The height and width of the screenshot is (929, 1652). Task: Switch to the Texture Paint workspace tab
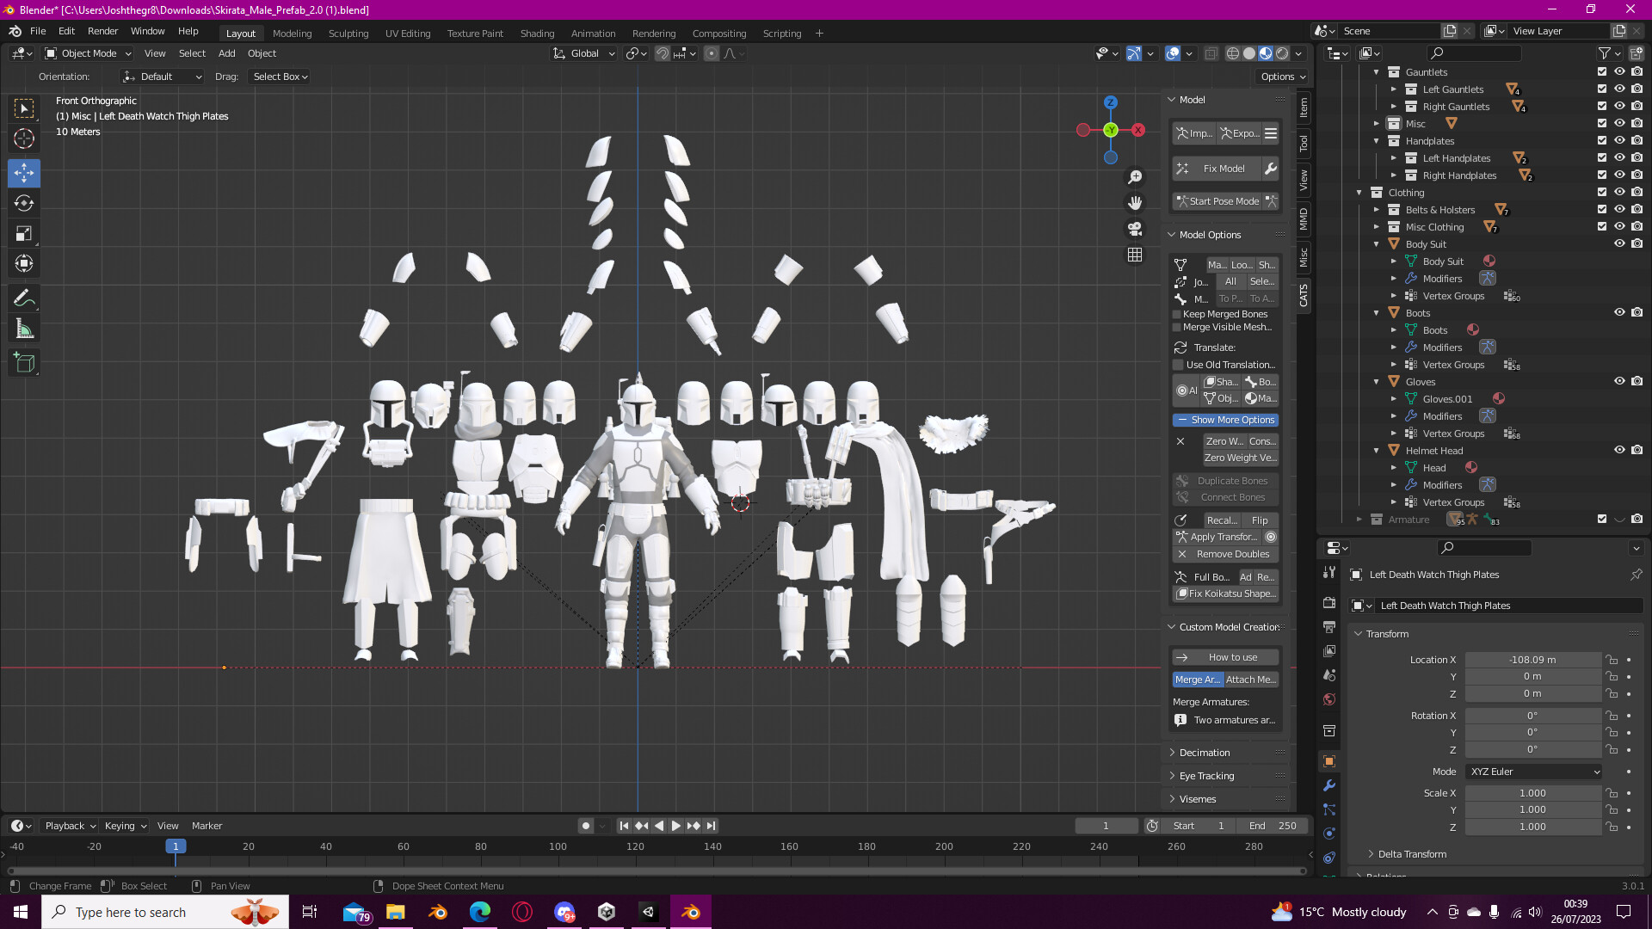(475, 33)
